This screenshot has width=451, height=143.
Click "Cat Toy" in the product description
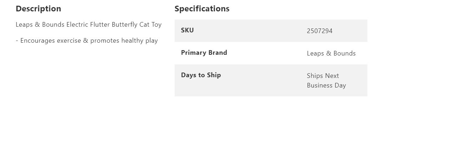point(150,25)
